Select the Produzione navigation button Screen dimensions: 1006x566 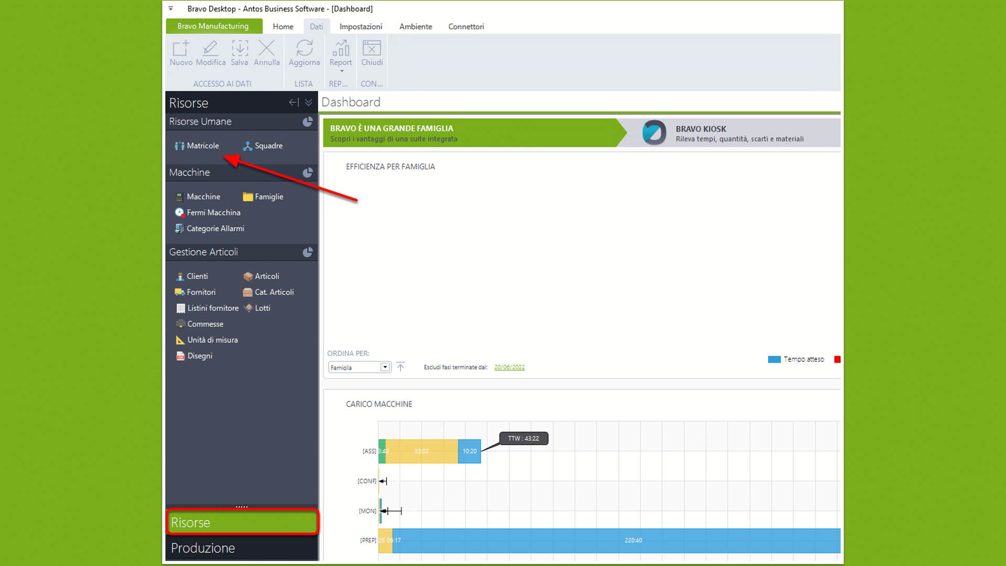point(242,548)
